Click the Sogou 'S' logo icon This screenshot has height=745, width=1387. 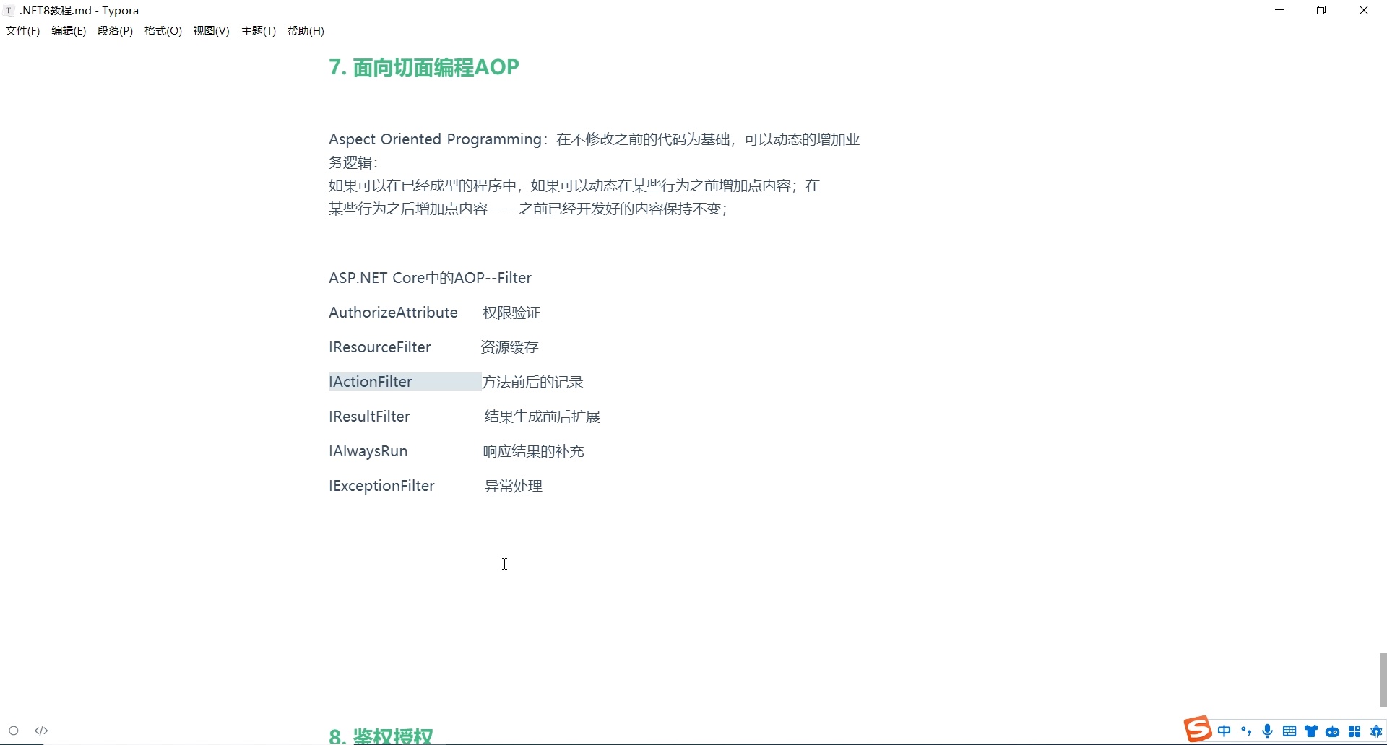1197,729
